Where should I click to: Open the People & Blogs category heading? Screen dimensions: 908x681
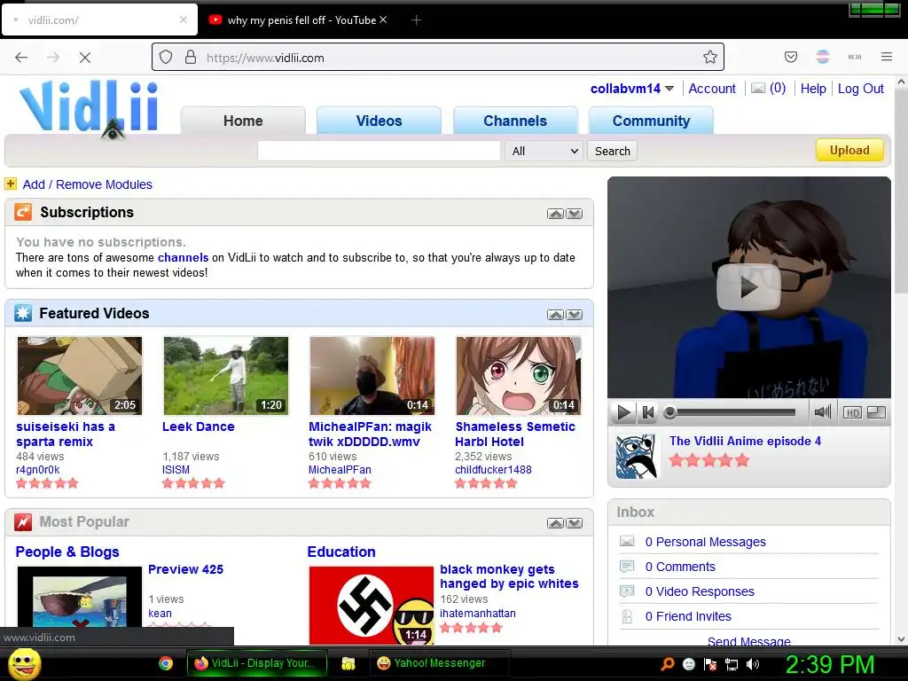67,552
